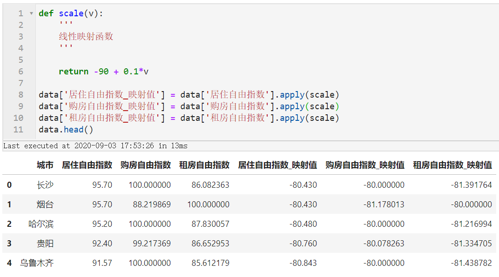499x277 pixels.
Task: Click the -80.760 cell
Action: click(x=303, y=244)
